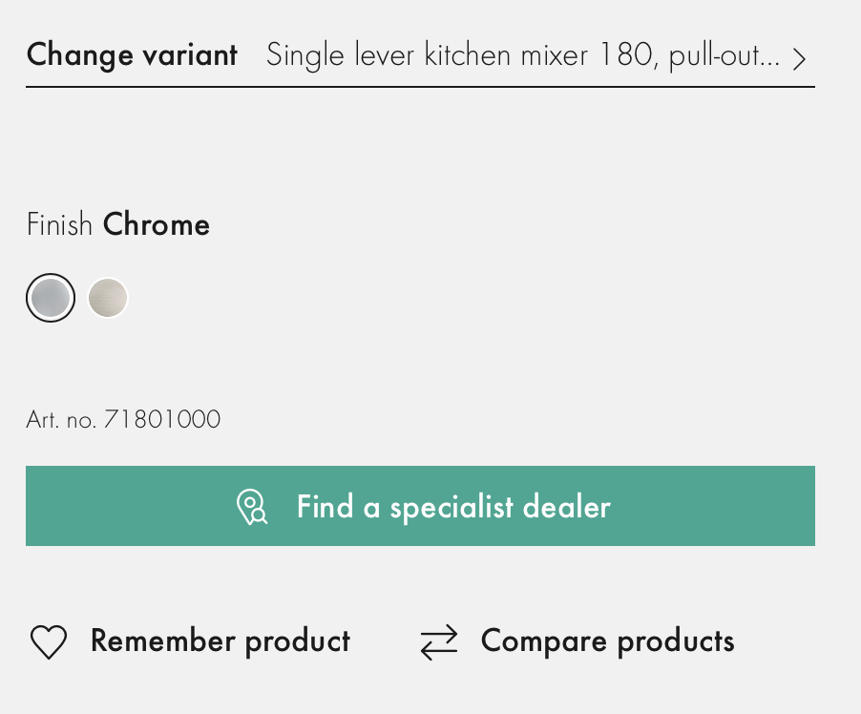Image resolution: width=861 pixels, height=714 pixels.
Task: Expand the Change variant selector
Action: (420, 56)
